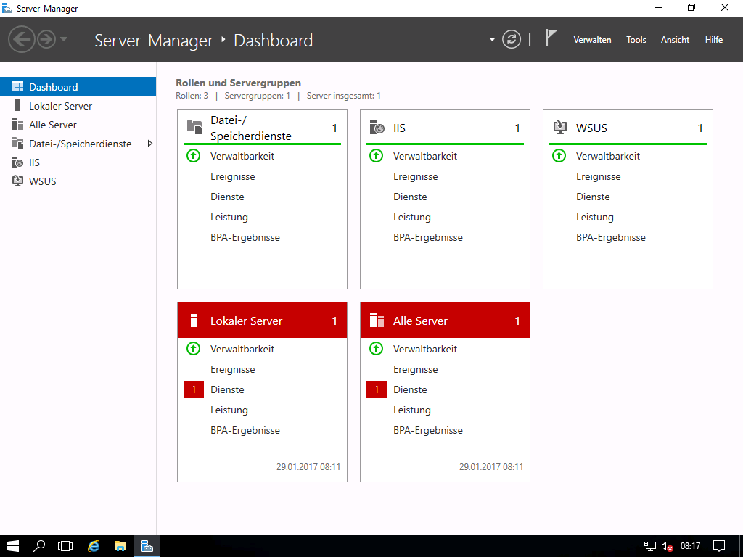This screenshot has width=743, height=557.
Task: Open the muted volume tray icon
Action: click(668, 547)
